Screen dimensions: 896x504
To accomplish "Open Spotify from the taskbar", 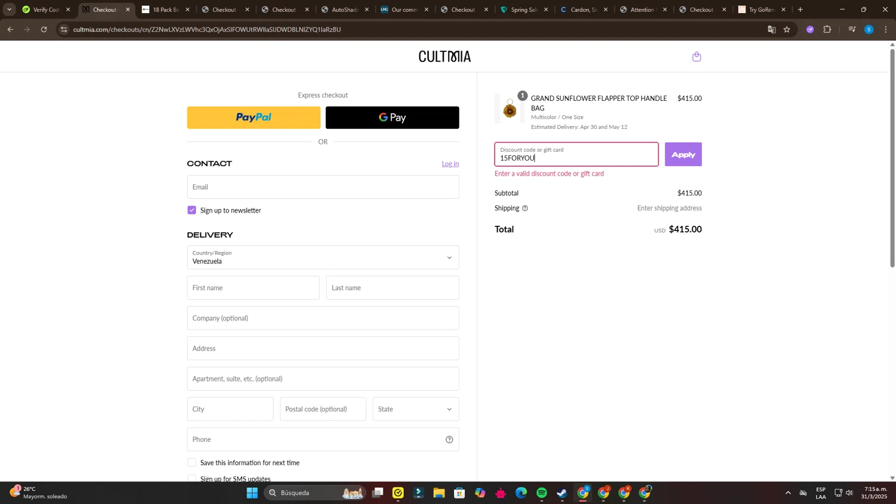I will [x=542, y=493].
